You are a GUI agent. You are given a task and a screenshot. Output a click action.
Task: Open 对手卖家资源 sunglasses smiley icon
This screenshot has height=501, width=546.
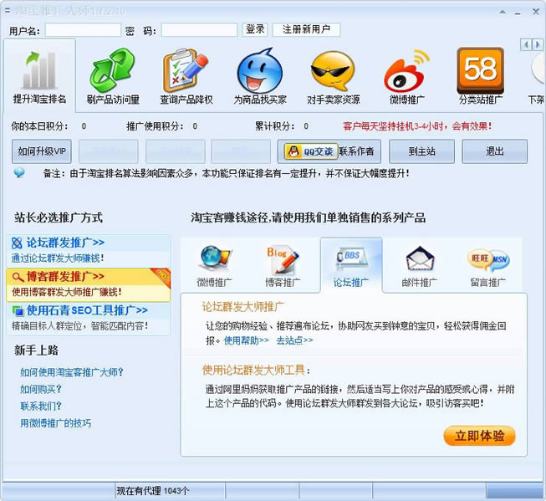tap(333, 71)
